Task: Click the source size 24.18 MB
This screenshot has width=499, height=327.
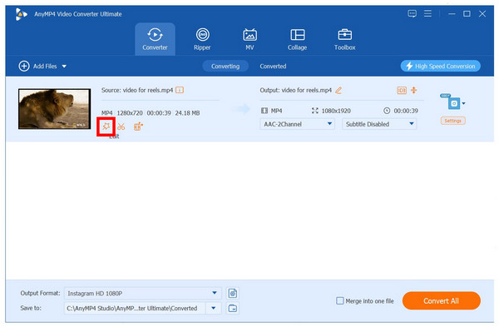Action: [x=187, y=113]
